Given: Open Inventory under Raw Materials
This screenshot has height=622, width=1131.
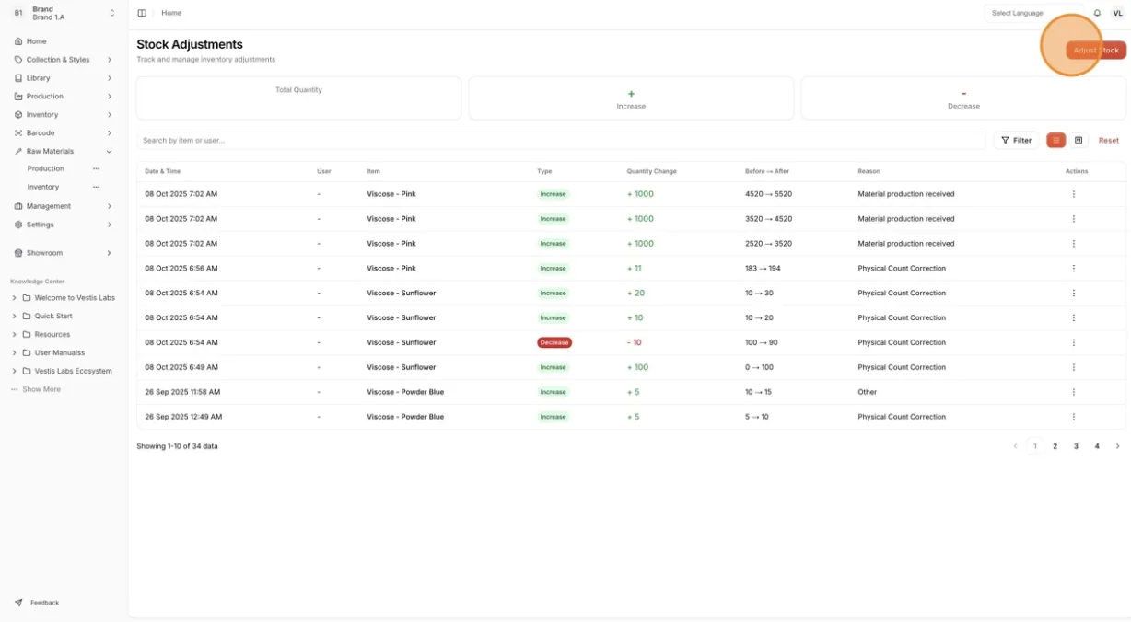Looking at the screenshot, I should 43,187.
